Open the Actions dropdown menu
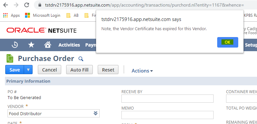The width and height of the screenshot is (257, 124). pyautogui.click(x=142, y=71)
